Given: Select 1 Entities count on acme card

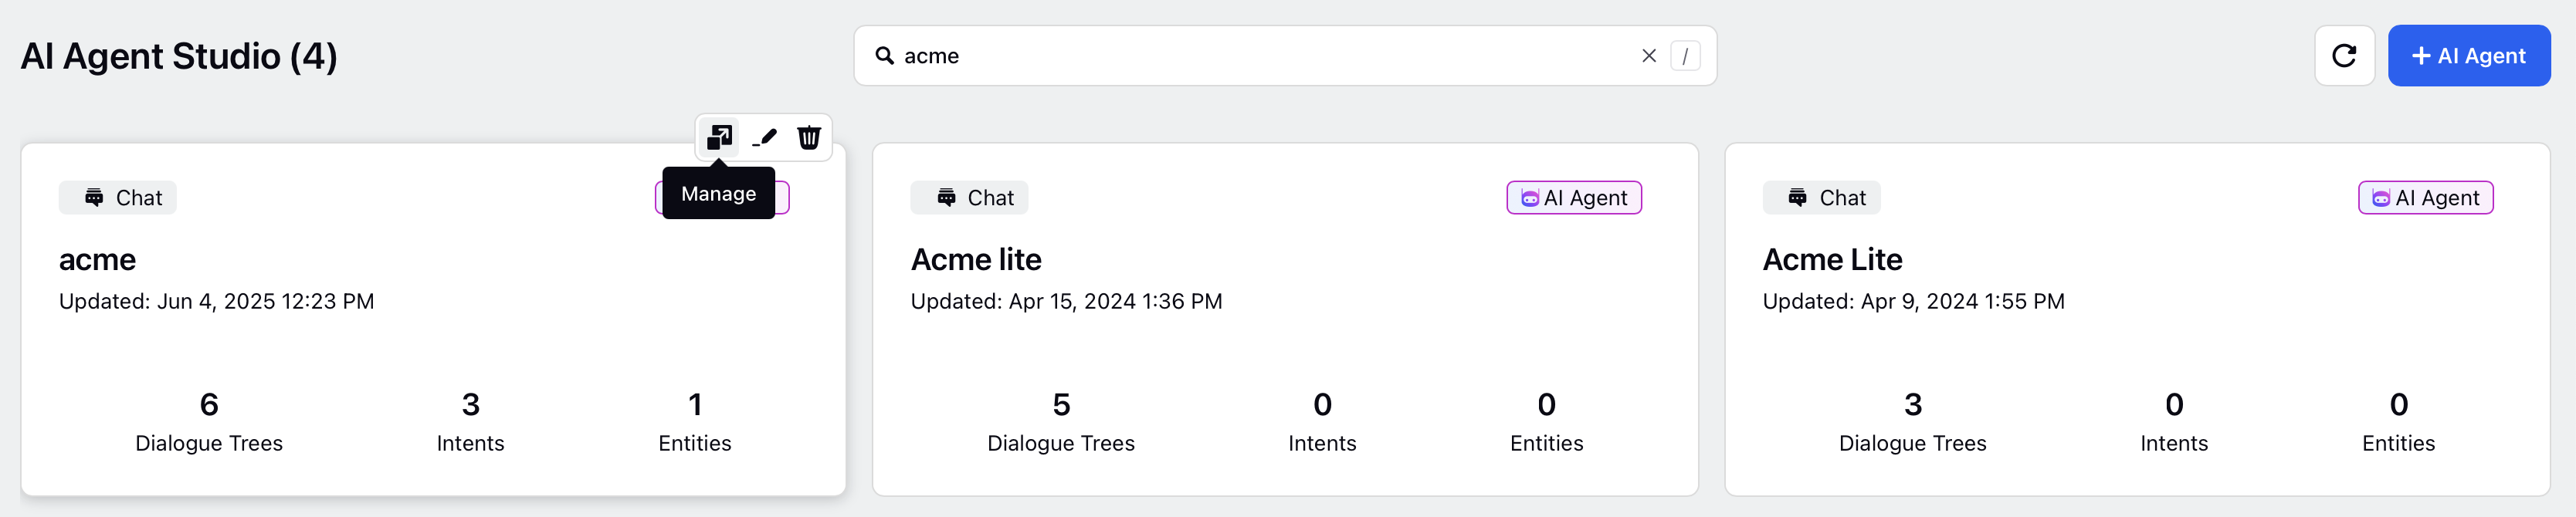Looking at the screenshot, I should click(694, 421).
